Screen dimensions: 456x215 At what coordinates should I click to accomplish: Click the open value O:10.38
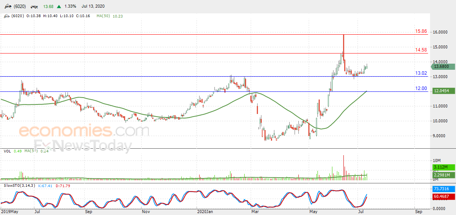pos(33,16)
